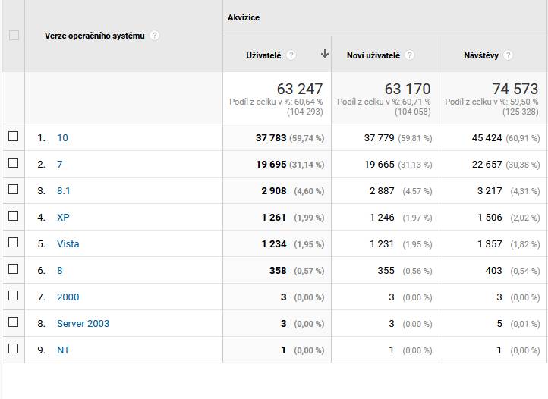This screenshot has height=399, width=548.
Task: Mark the checkbox for Server 2003 row
Action: (x=13, y=322)
